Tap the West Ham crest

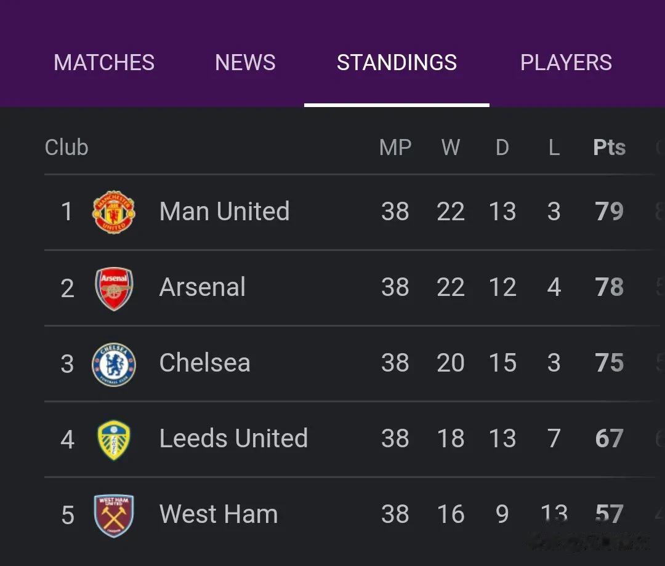click(114, 516)
